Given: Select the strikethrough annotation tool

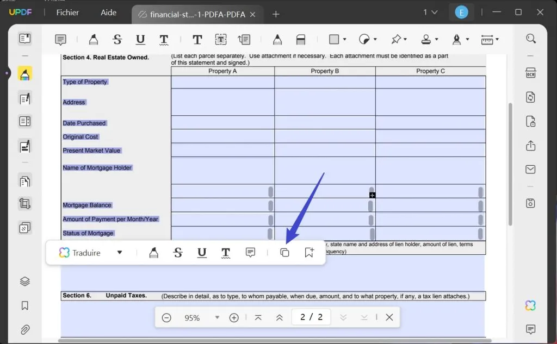Looking at the screenshot, I should coord(116,39).
